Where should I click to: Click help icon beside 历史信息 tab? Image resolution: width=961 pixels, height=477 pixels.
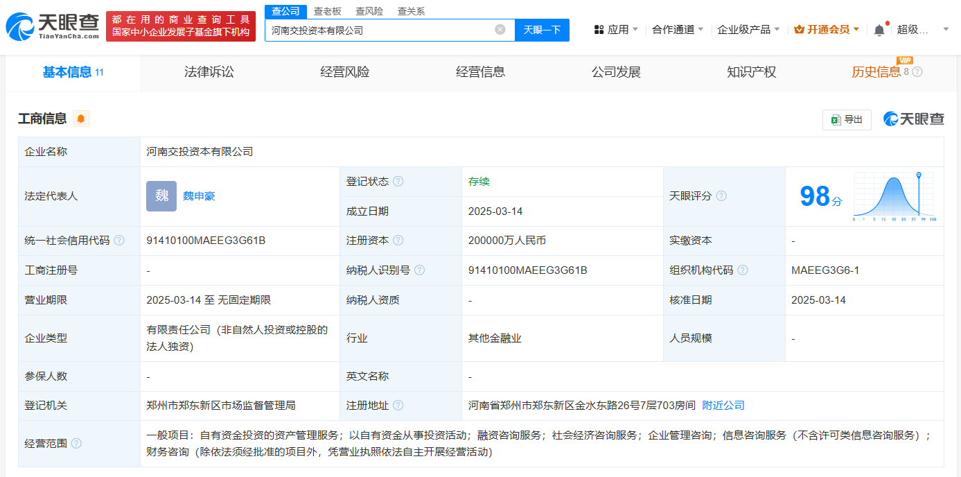coord(917,72)
